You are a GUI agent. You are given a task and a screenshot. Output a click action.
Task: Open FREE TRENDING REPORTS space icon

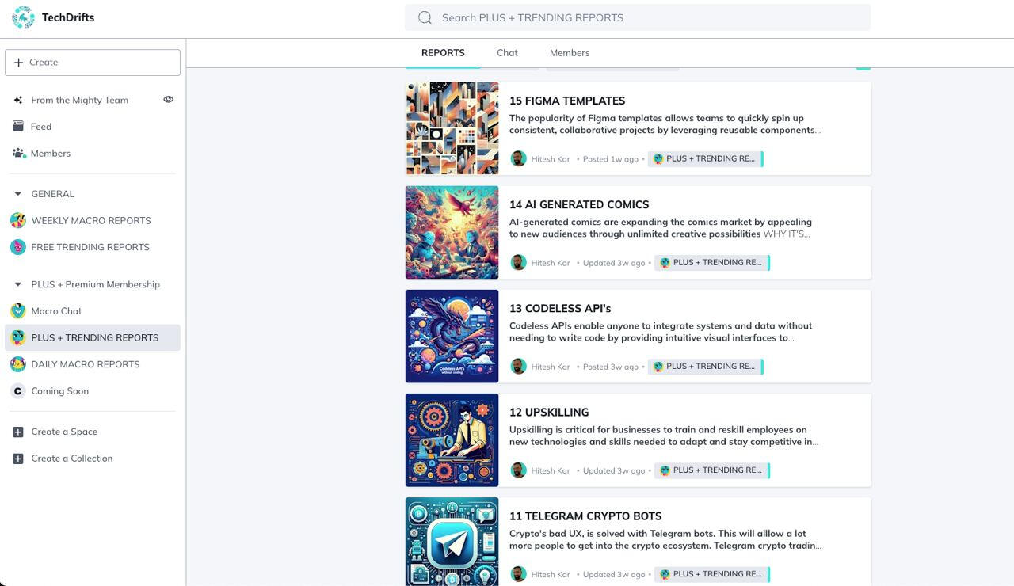pos(18,247)
